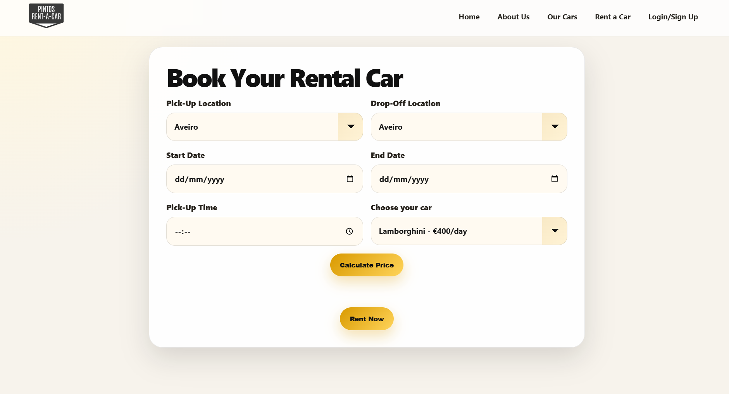Focus the Pick-Up Time field
Viewport: 729px width, 394px height.
coord(265,231)
